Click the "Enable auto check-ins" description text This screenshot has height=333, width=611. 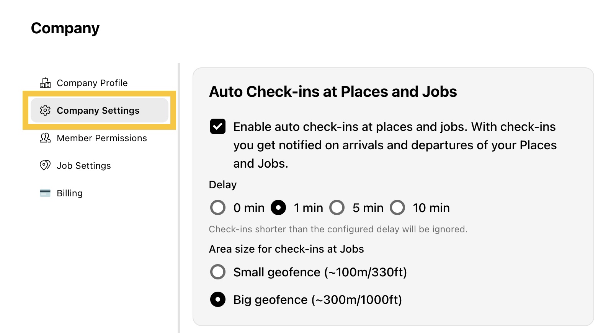[395, 145]
